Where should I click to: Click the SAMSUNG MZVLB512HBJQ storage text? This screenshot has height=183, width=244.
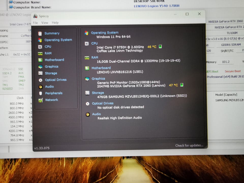[142, 96]
